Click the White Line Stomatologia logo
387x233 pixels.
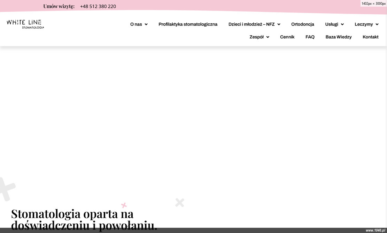tap(25, 24)
